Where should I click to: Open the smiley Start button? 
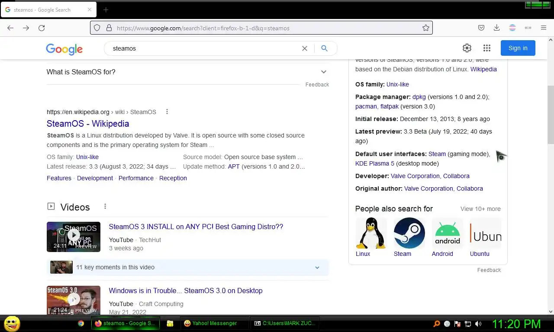click(12, 323)
